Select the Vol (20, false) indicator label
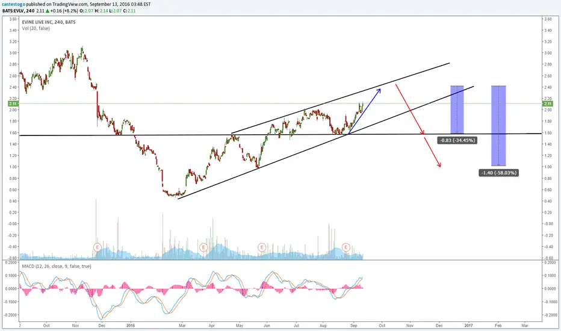The height and width of the screenshot is (331, 561). (x=36, y=28)
